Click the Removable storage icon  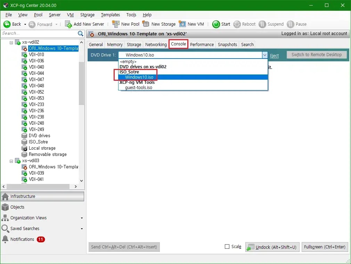(x=24, y=155)
